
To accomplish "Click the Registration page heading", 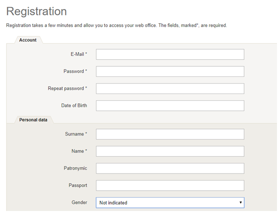I will click(36, 11).
